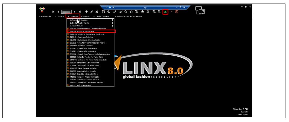
Task: Restore the erp remote session window
Action: [x=180, y=7]
